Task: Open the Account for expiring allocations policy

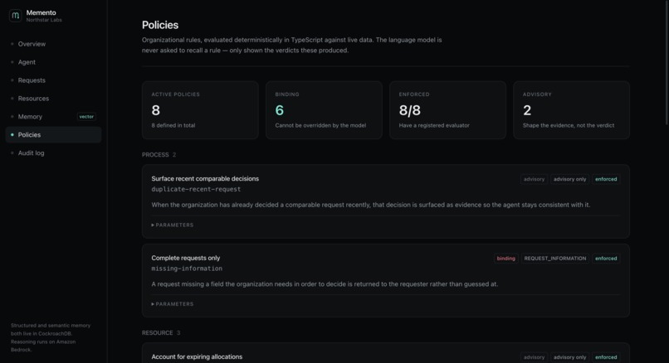Action: click(197, 357)
